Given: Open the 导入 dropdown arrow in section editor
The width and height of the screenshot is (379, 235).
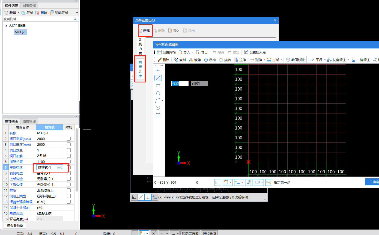Looking at the screenshot, I should click(x=193, y=52).
